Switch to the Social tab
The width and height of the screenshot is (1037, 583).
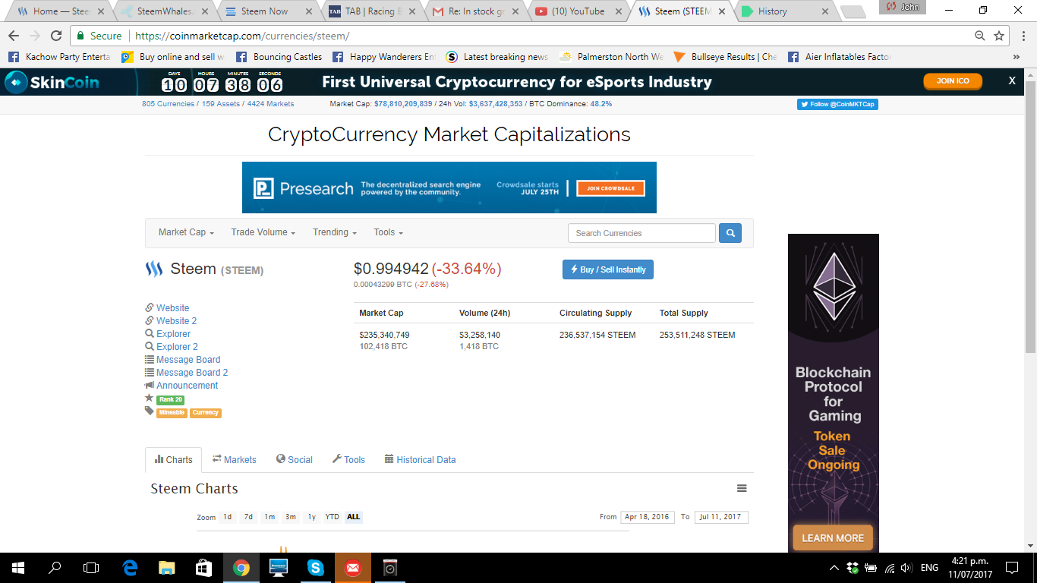(x=295, y=459)
